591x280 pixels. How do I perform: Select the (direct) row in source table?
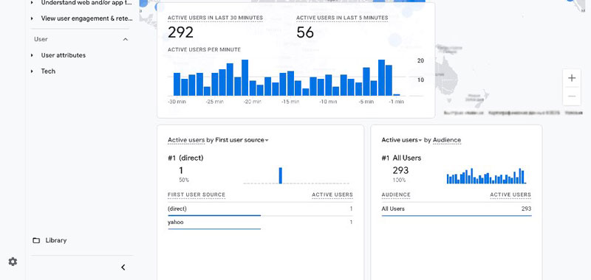[260, 209]
